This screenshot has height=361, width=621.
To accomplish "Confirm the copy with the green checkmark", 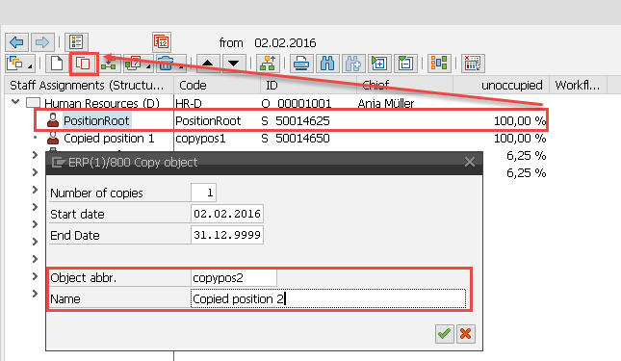I will [445, 334].
